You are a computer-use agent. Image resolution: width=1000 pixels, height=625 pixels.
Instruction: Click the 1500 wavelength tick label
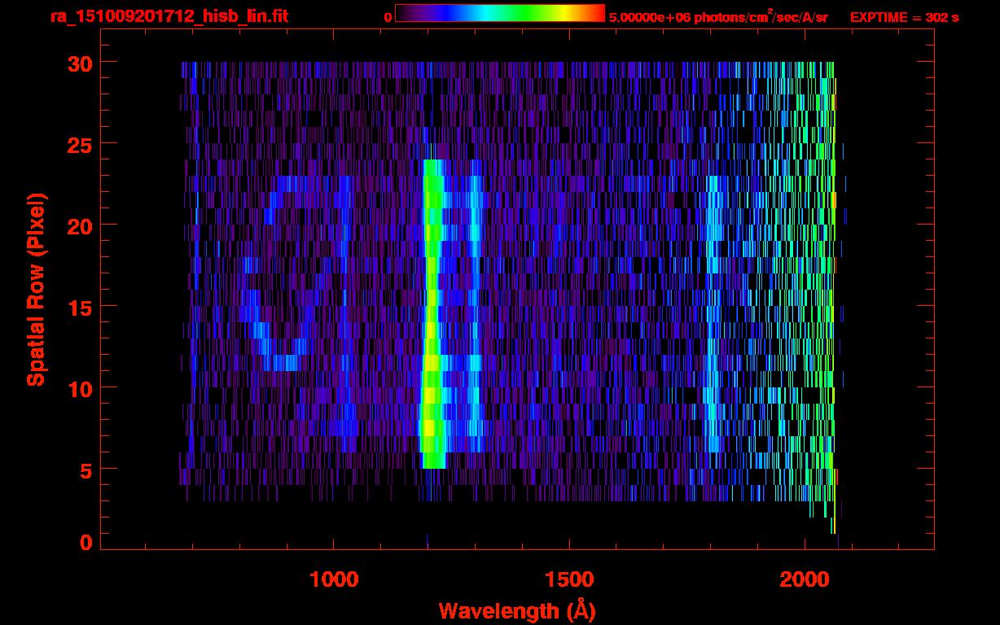pos(569,579)
